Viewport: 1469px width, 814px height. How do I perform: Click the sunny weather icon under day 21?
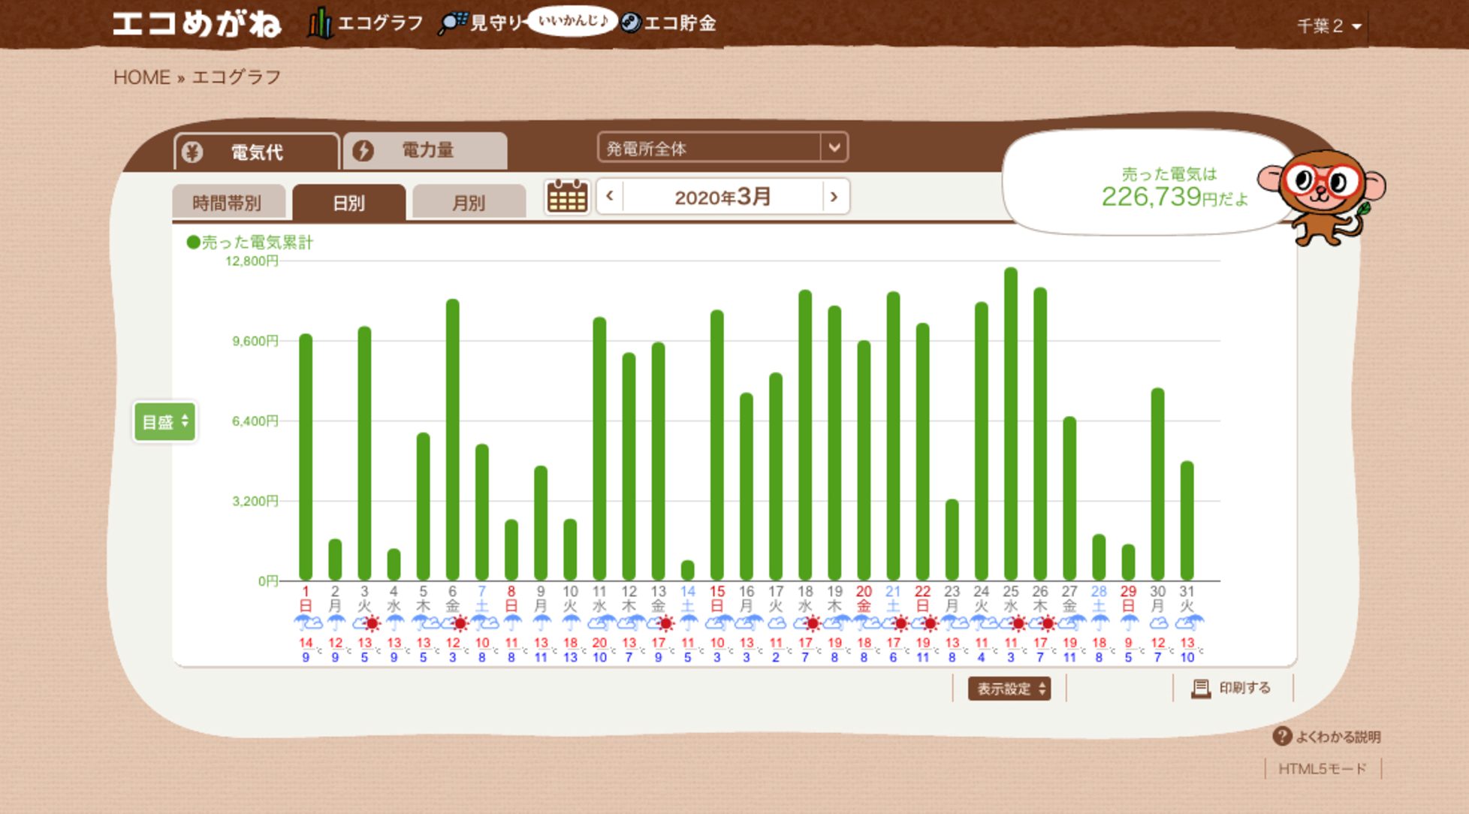[x=900, y=623]
